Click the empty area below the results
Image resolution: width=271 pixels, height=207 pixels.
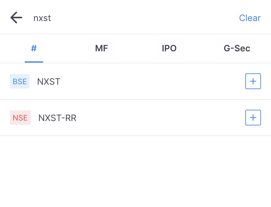click(135, 171)
